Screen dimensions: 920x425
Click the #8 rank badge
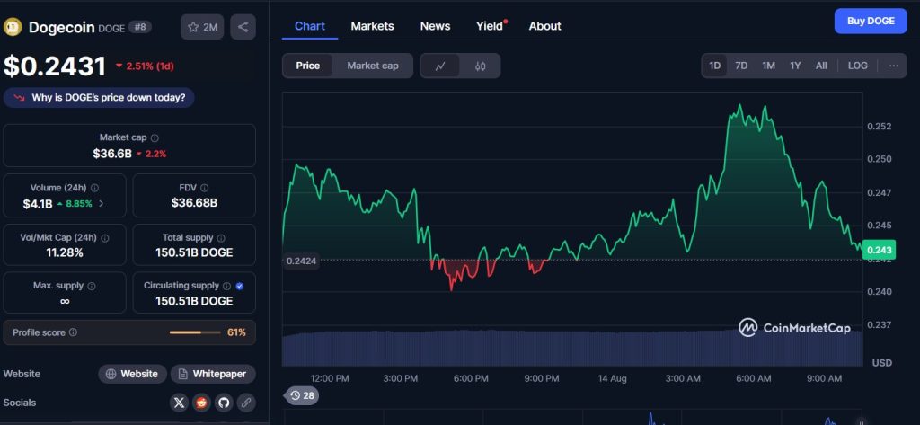[139, 26]
